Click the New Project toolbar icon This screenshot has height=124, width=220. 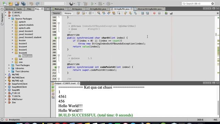(x=11, y=3)
